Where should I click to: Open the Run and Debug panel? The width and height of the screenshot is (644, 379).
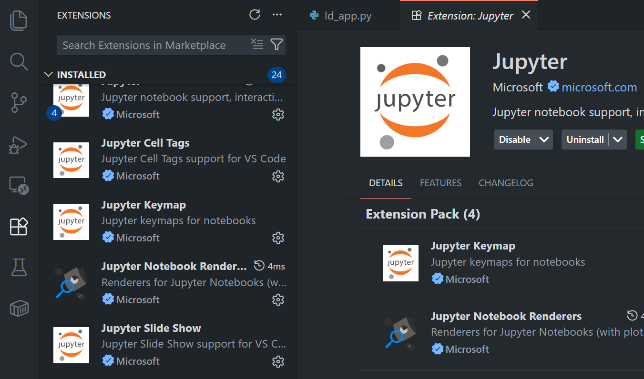19,145
